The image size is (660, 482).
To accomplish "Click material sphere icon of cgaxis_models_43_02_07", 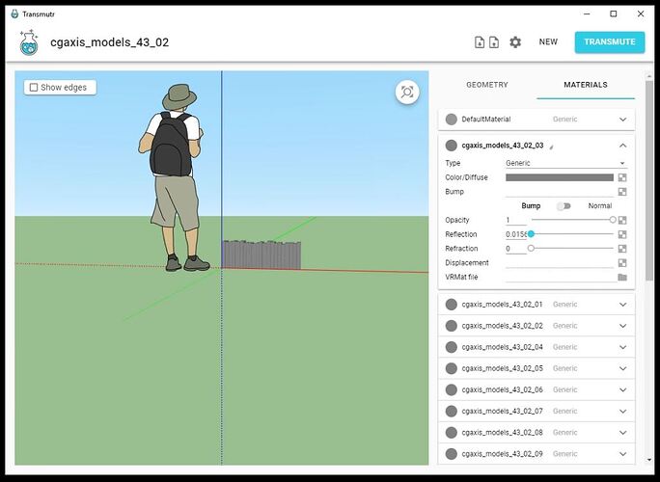I will click(x=452, y=412).
